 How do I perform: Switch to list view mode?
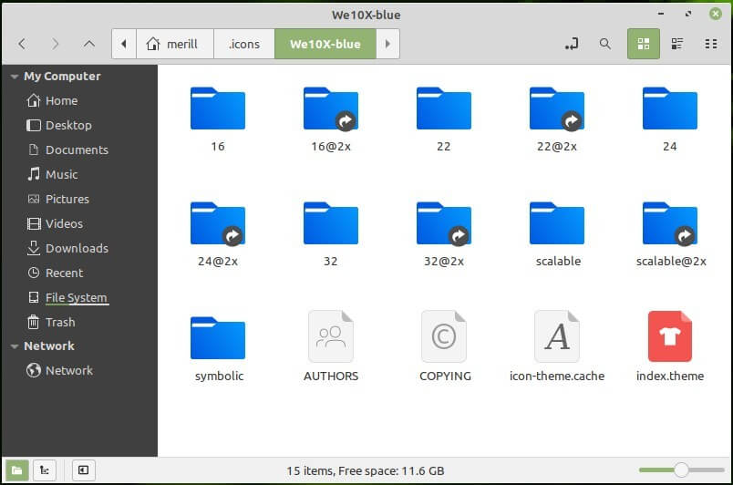[x=677, y=44]
